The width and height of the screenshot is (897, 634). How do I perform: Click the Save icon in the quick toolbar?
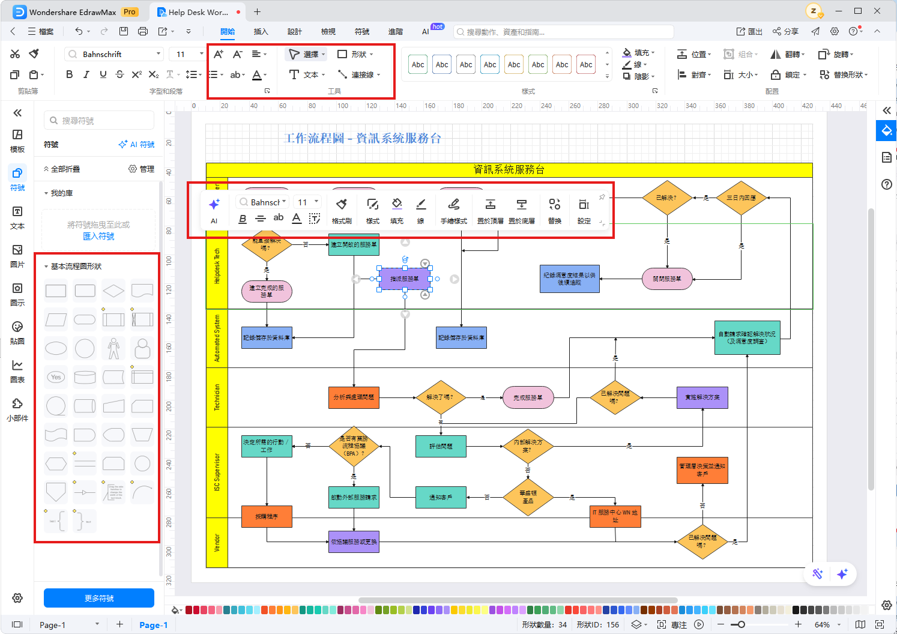point(124,31)
